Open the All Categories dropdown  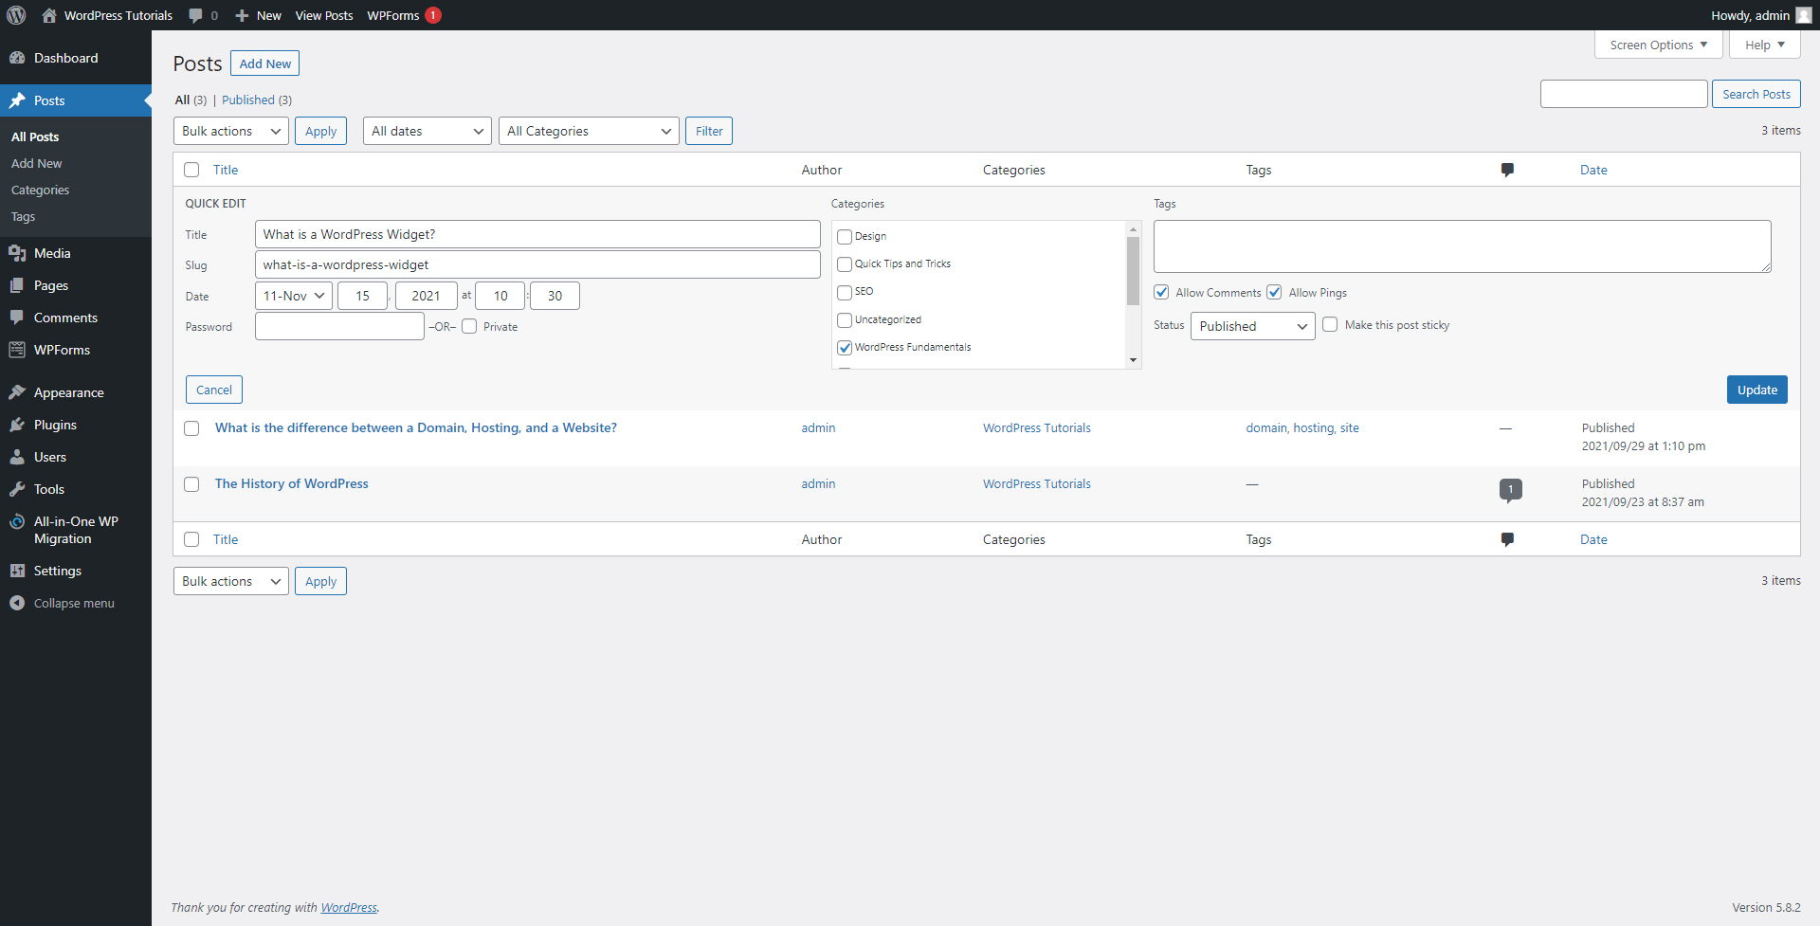pyautogui.click(x=589, y=131)
